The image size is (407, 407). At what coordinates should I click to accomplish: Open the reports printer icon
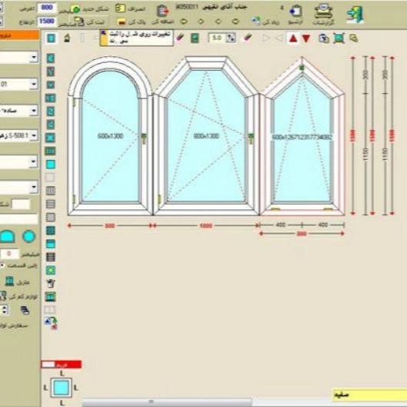(x=323, y=12)
